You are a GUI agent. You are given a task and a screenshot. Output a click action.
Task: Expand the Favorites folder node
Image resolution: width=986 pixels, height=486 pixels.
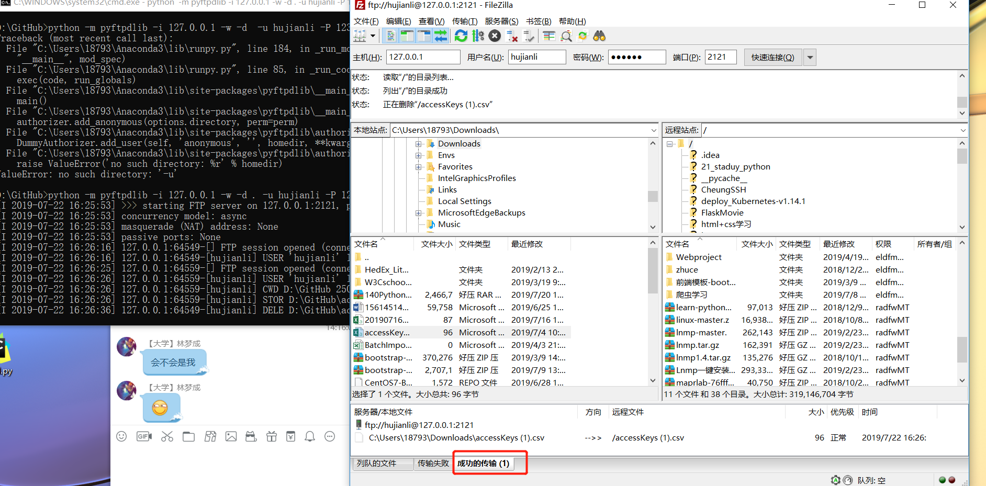point(418,167)
